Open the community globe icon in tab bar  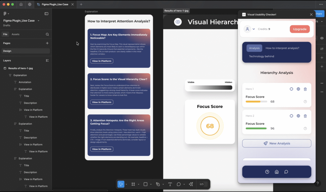point(30,4)
